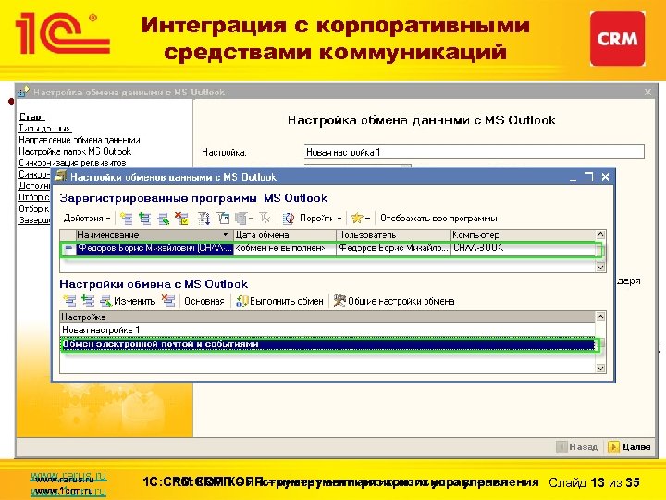Maximize the Настройки обменов данными dialog
The height and width of the screenshot is (500, 666).
pos(588,177)
